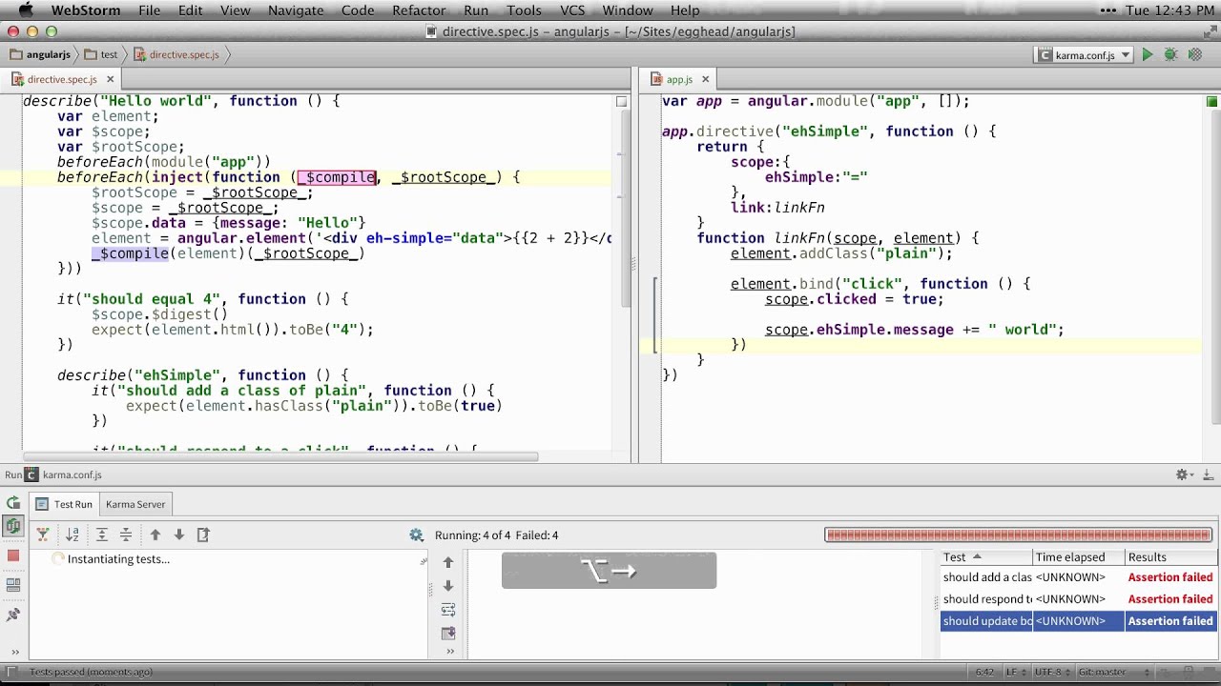Stop the running test process
Viewport: 1221px width, 686px height.
pos(13,555)
